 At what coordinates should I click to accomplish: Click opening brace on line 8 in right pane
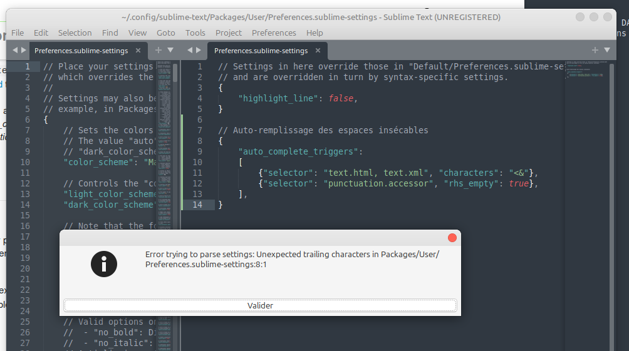221,141
